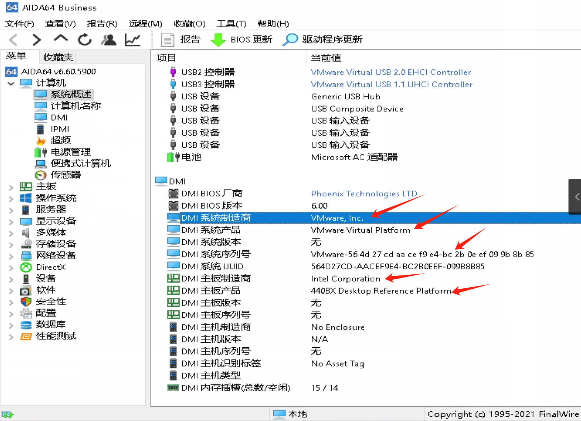Image resolution: width=581 pixels, height=421 pixels.
Task: Click the 安全性 shield icon
Action: pos(26,302)
